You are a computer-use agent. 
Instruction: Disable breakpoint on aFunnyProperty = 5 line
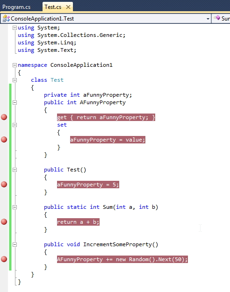(4, 185)
